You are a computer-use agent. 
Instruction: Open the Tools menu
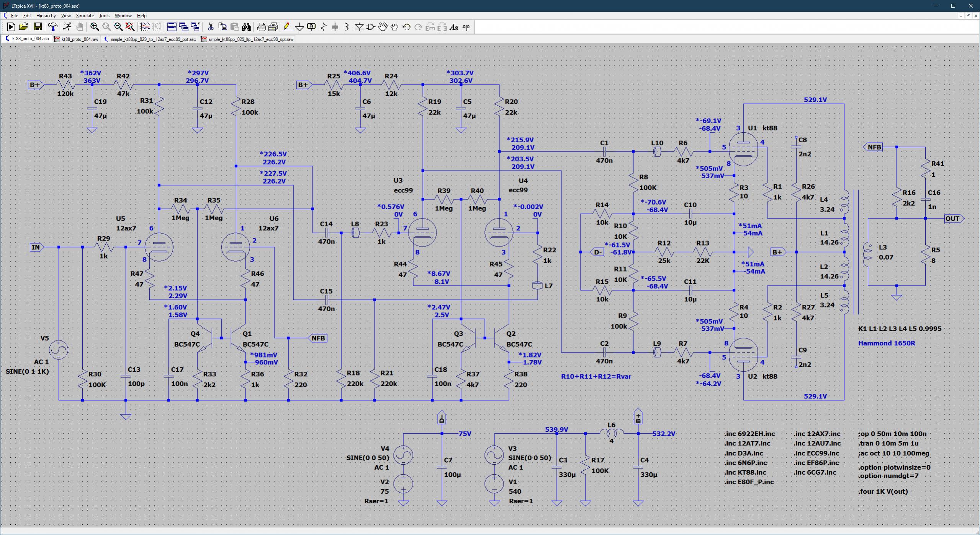click(x=104, y=16)
